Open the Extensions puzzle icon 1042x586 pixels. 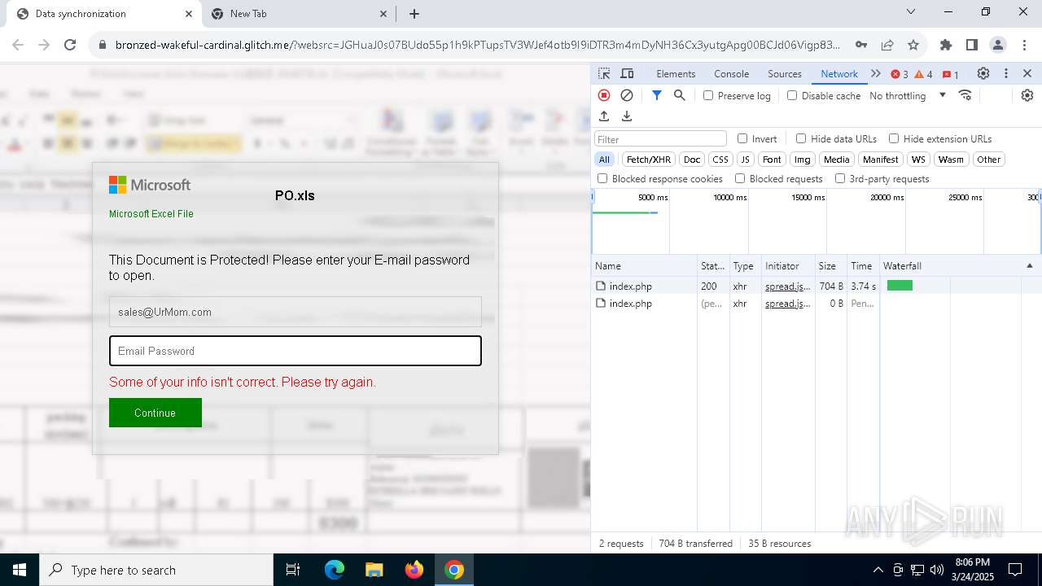(x=945, y=45)
